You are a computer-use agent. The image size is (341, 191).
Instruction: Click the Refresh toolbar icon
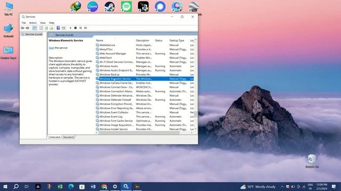click(46, 28)
